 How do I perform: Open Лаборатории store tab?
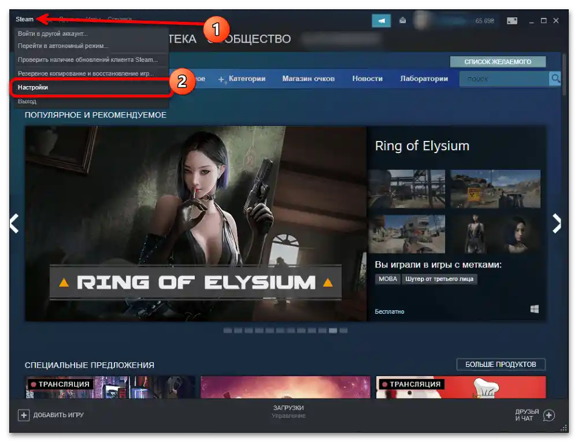[424, 79]
